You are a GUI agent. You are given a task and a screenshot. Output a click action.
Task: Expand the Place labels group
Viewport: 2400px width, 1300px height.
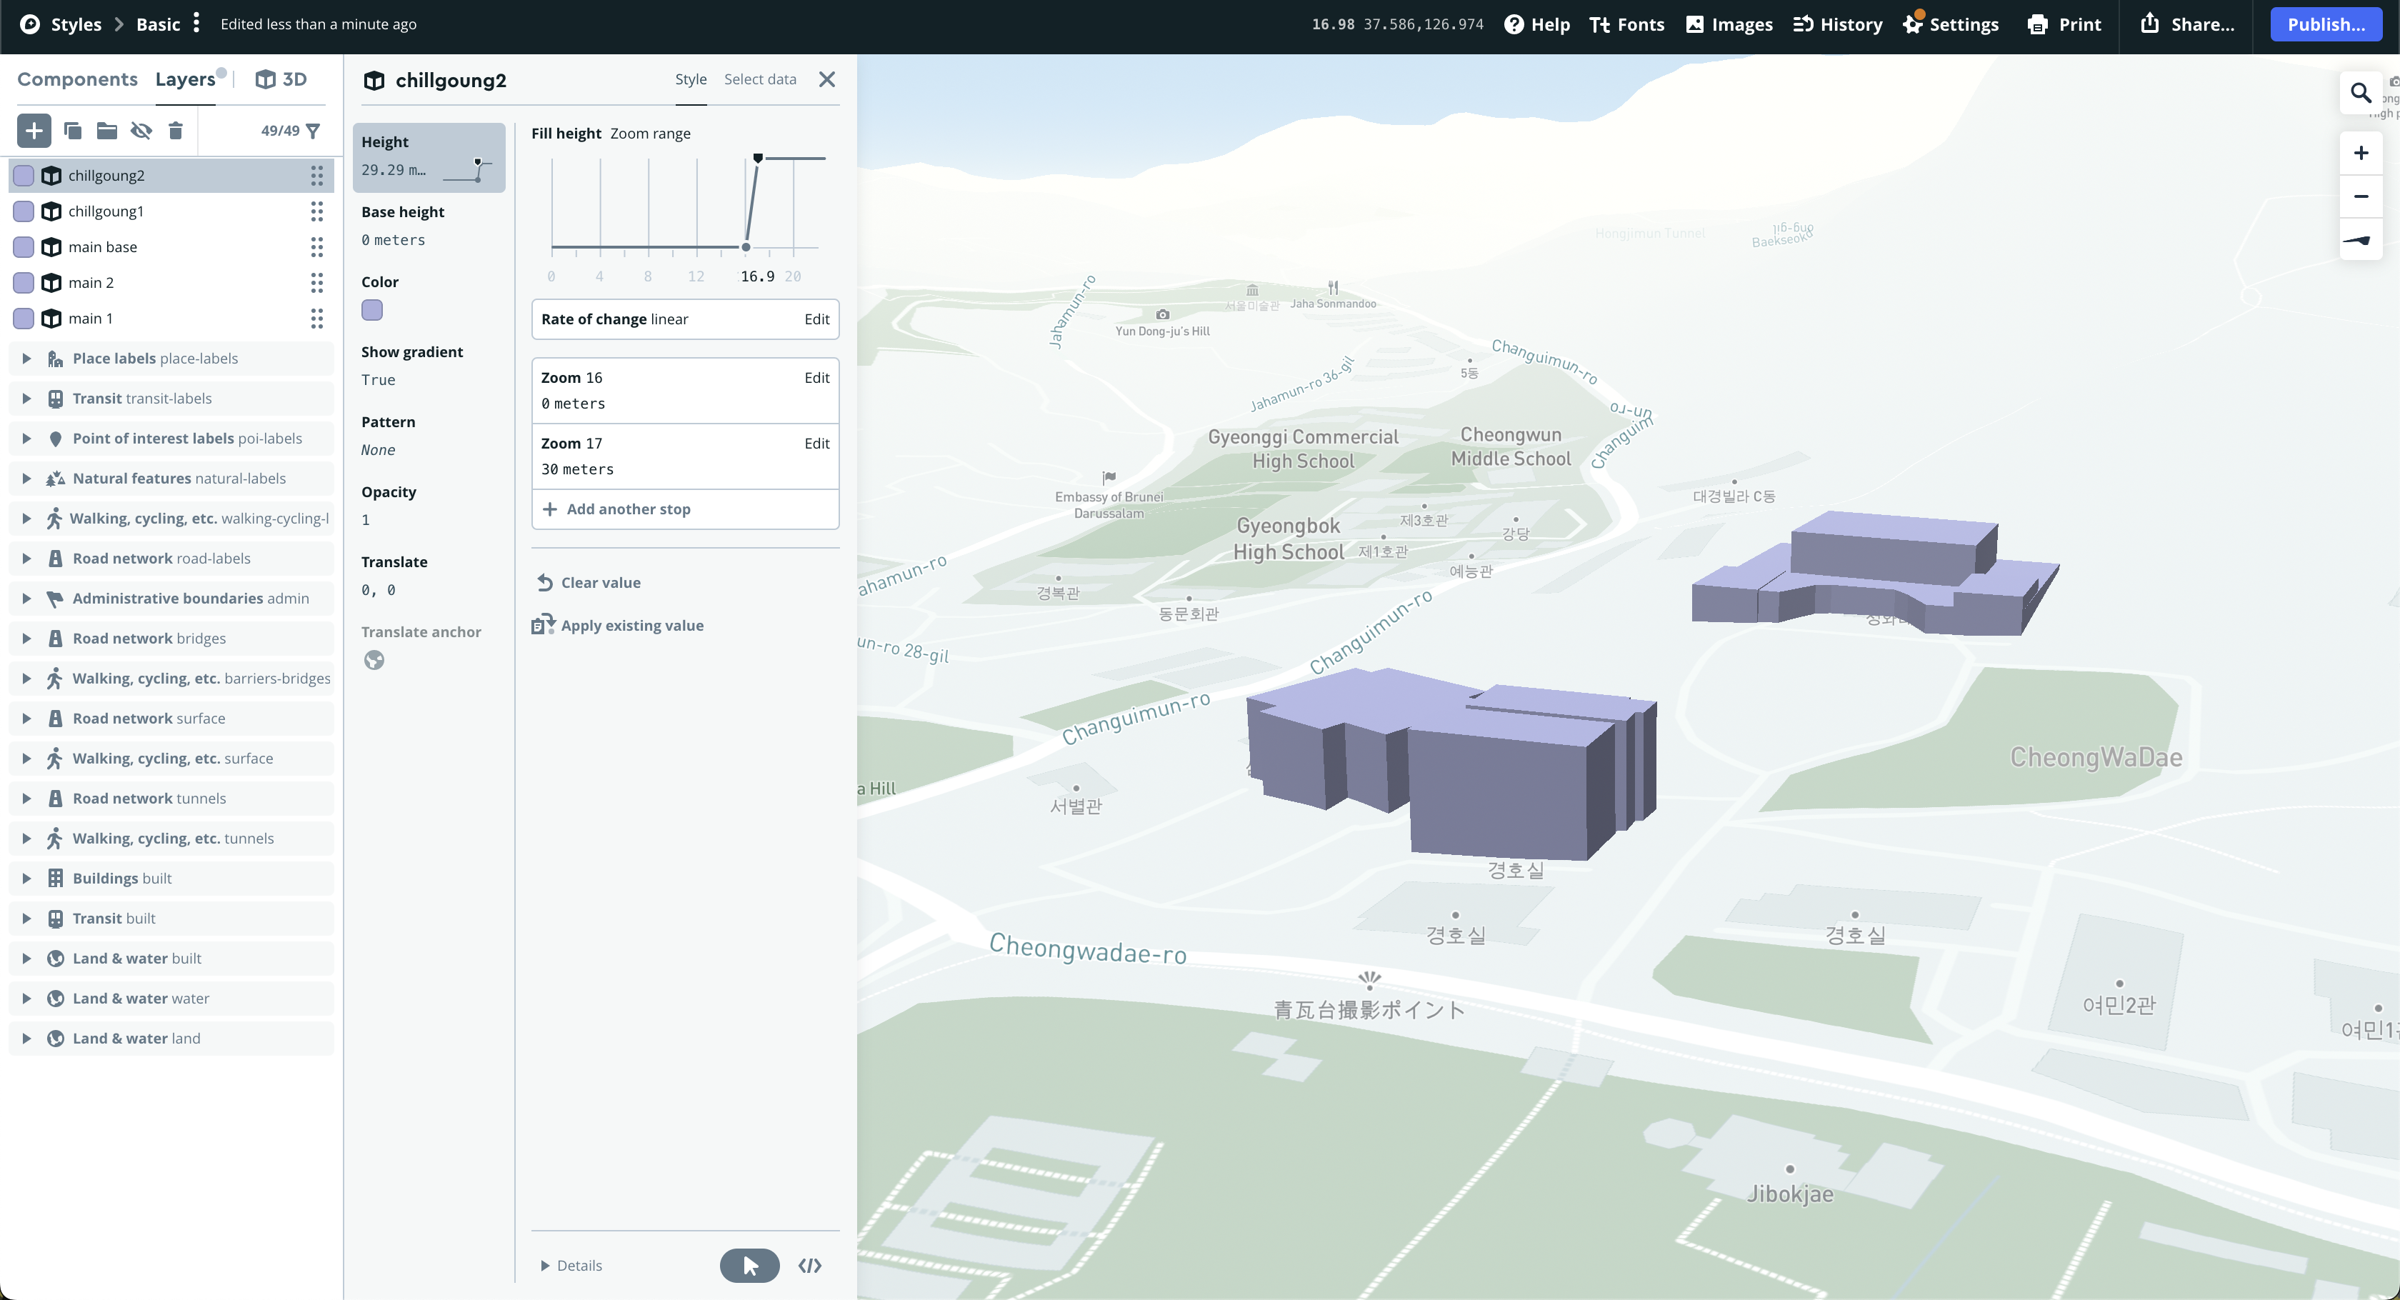point(26,359)
